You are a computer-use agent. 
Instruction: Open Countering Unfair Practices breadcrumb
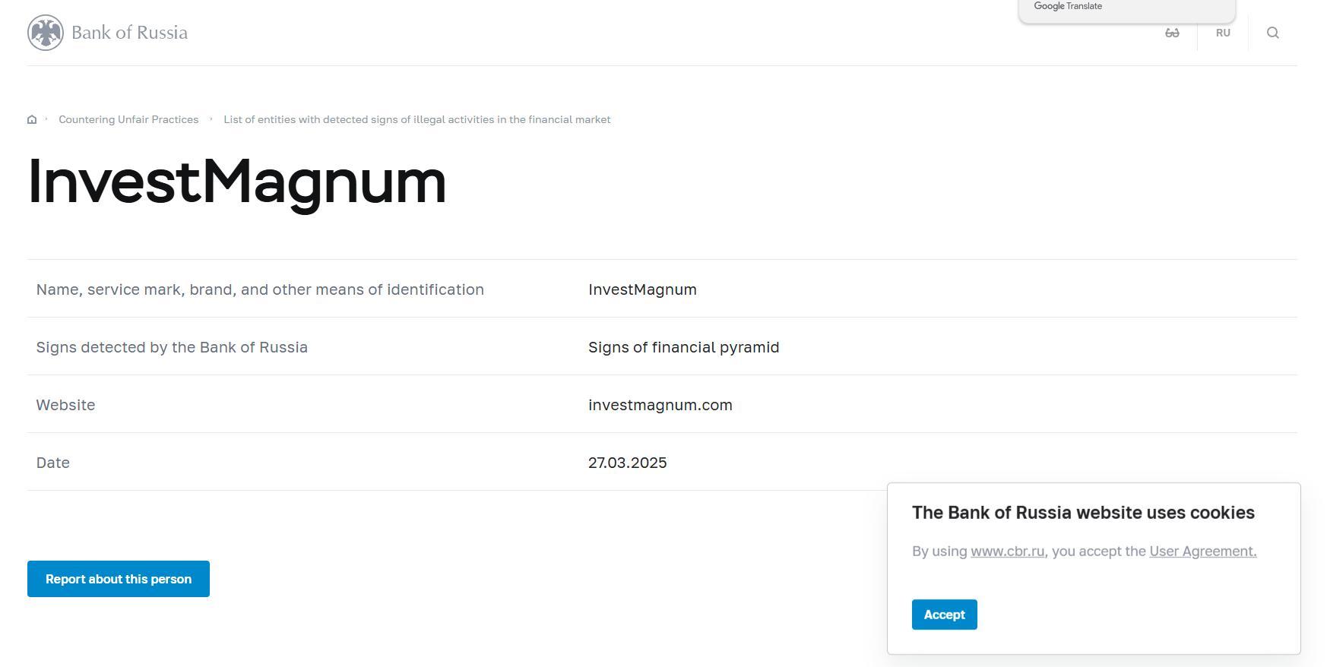click(128, 119)
